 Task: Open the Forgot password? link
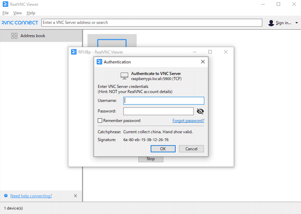[189, 121]
